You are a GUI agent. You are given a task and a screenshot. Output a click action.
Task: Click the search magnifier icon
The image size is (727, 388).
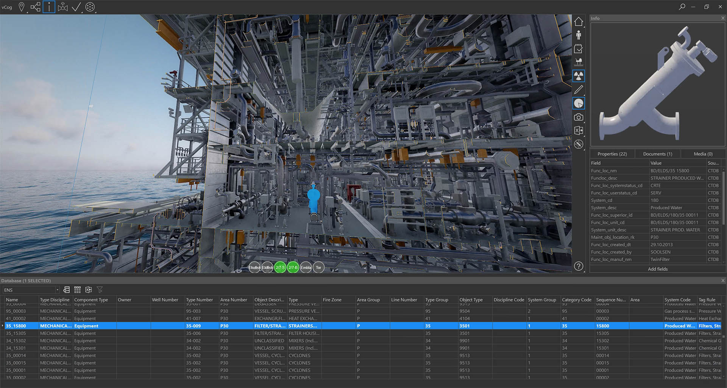[x=682, y=7]
